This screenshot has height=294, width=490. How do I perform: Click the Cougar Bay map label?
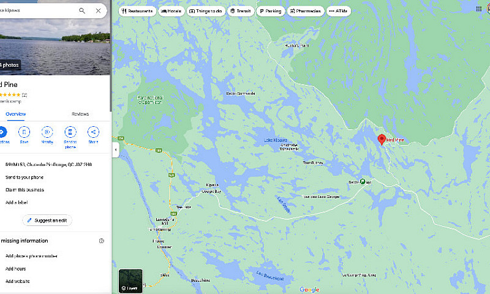211,192
